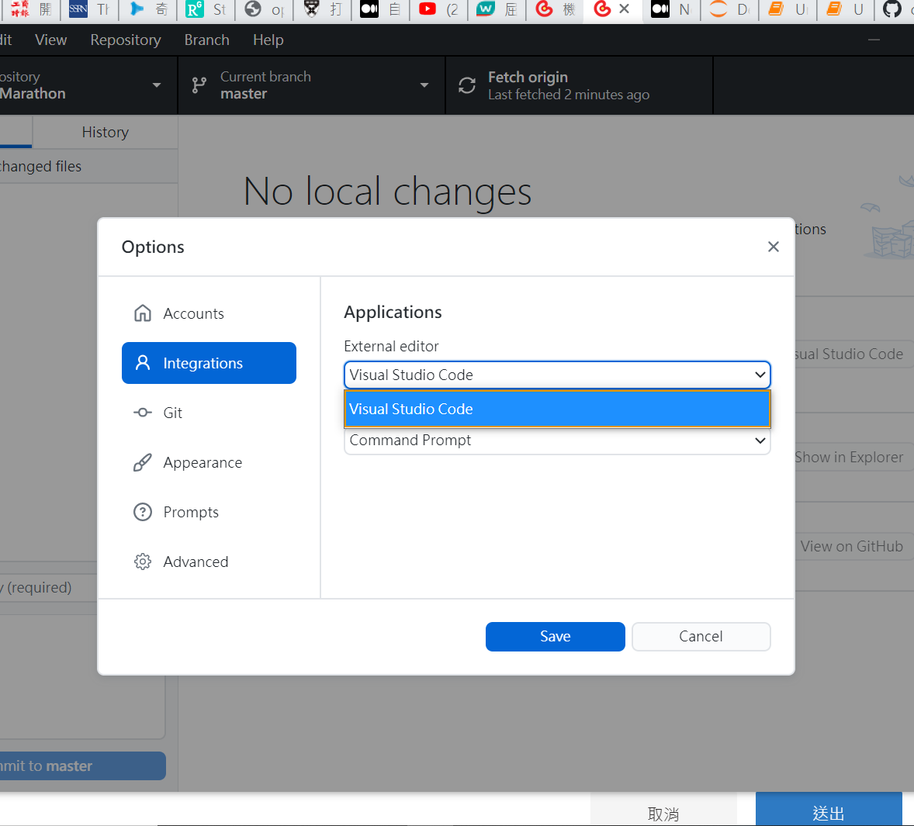Click the Git commit icon

143,413
